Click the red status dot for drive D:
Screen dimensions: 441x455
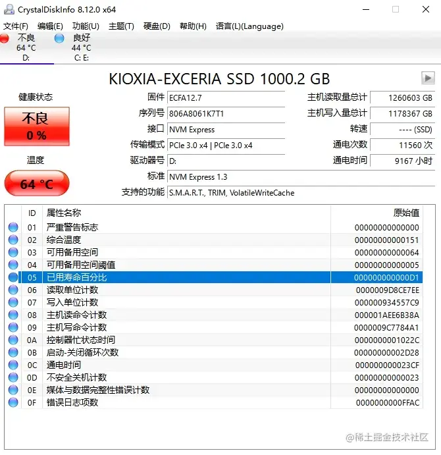pos(4,38)
